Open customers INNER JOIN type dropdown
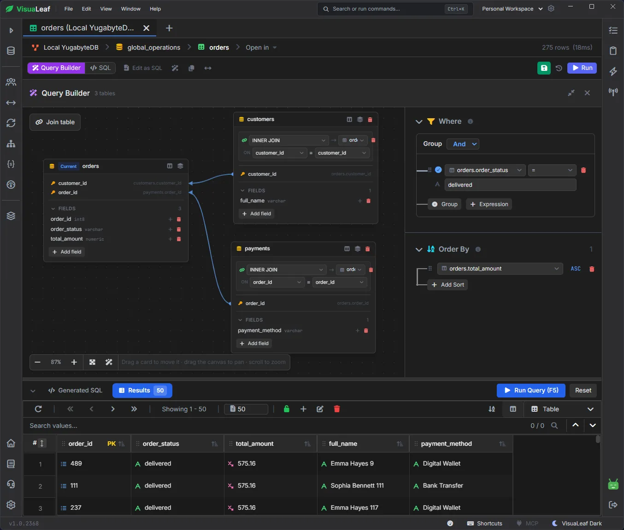Screen dimensions: 624x530 (288, 140)
